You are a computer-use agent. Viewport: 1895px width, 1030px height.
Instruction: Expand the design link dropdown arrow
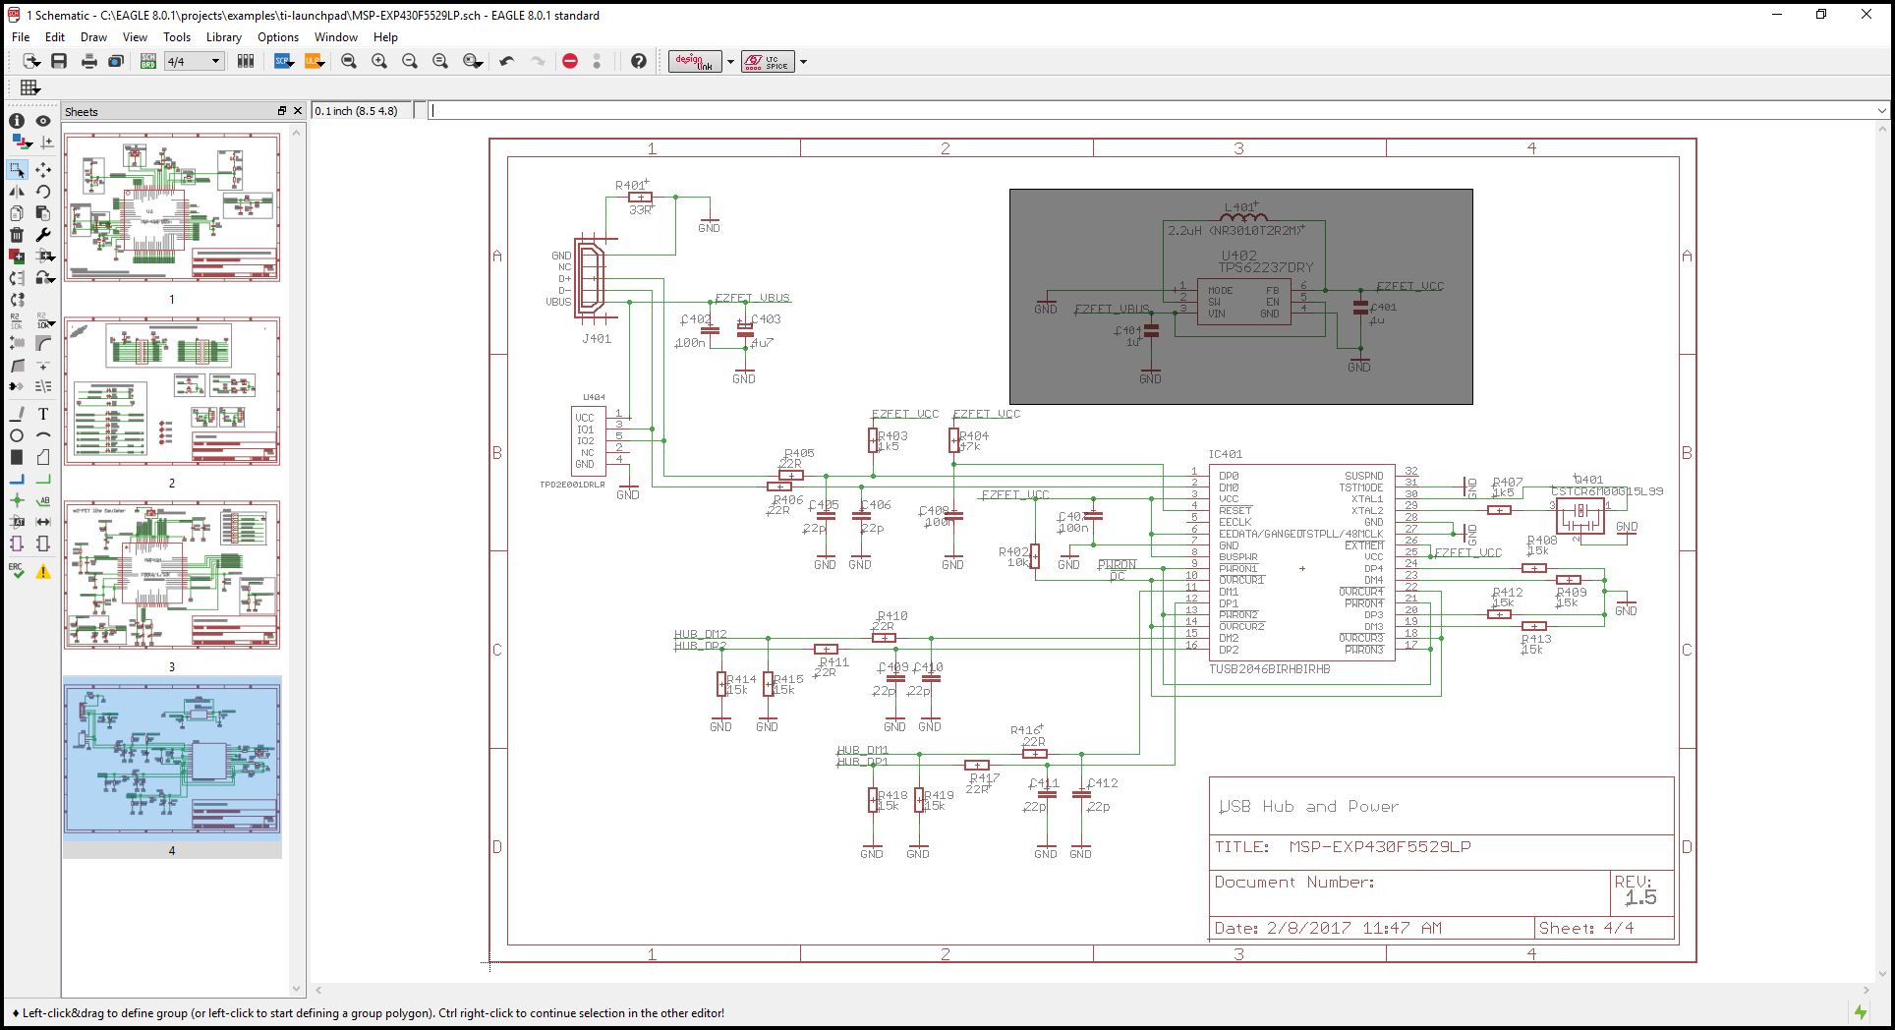click(730, 62)
